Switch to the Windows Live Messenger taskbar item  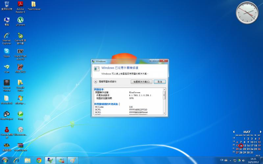[x=61, y=160]
